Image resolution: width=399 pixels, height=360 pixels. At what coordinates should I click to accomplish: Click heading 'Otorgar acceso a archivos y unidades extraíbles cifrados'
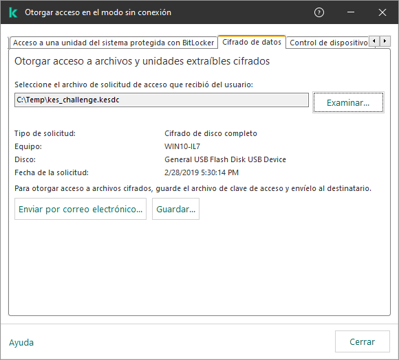142,61
